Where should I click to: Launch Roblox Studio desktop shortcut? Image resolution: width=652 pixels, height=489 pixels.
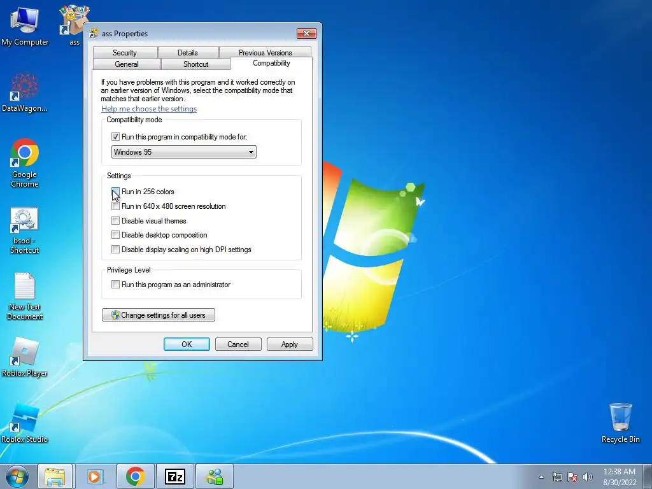25,423
